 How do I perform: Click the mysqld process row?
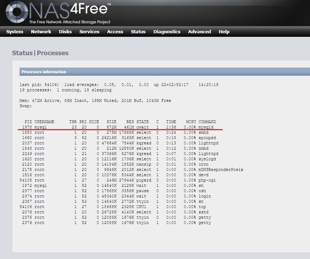118,127
